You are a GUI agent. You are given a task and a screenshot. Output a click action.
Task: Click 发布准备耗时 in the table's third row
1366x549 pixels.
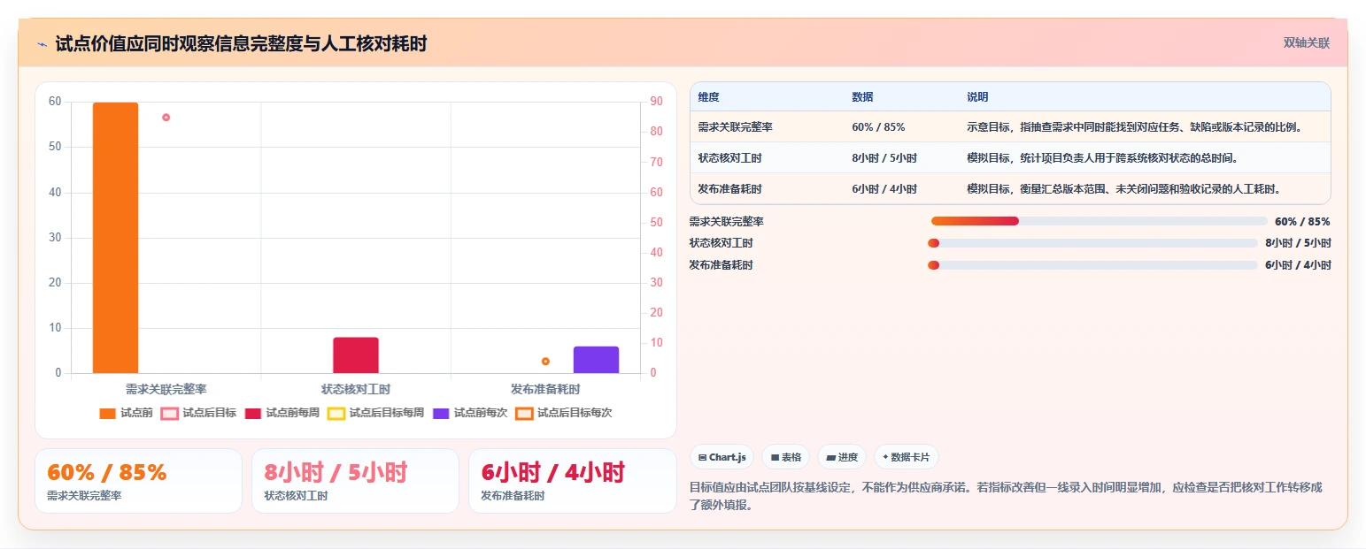pos(729,189)
